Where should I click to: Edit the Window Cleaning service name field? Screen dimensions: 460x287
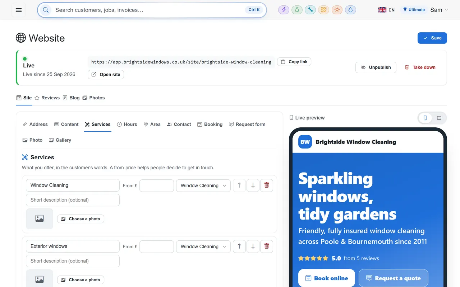tap(73, 185)
